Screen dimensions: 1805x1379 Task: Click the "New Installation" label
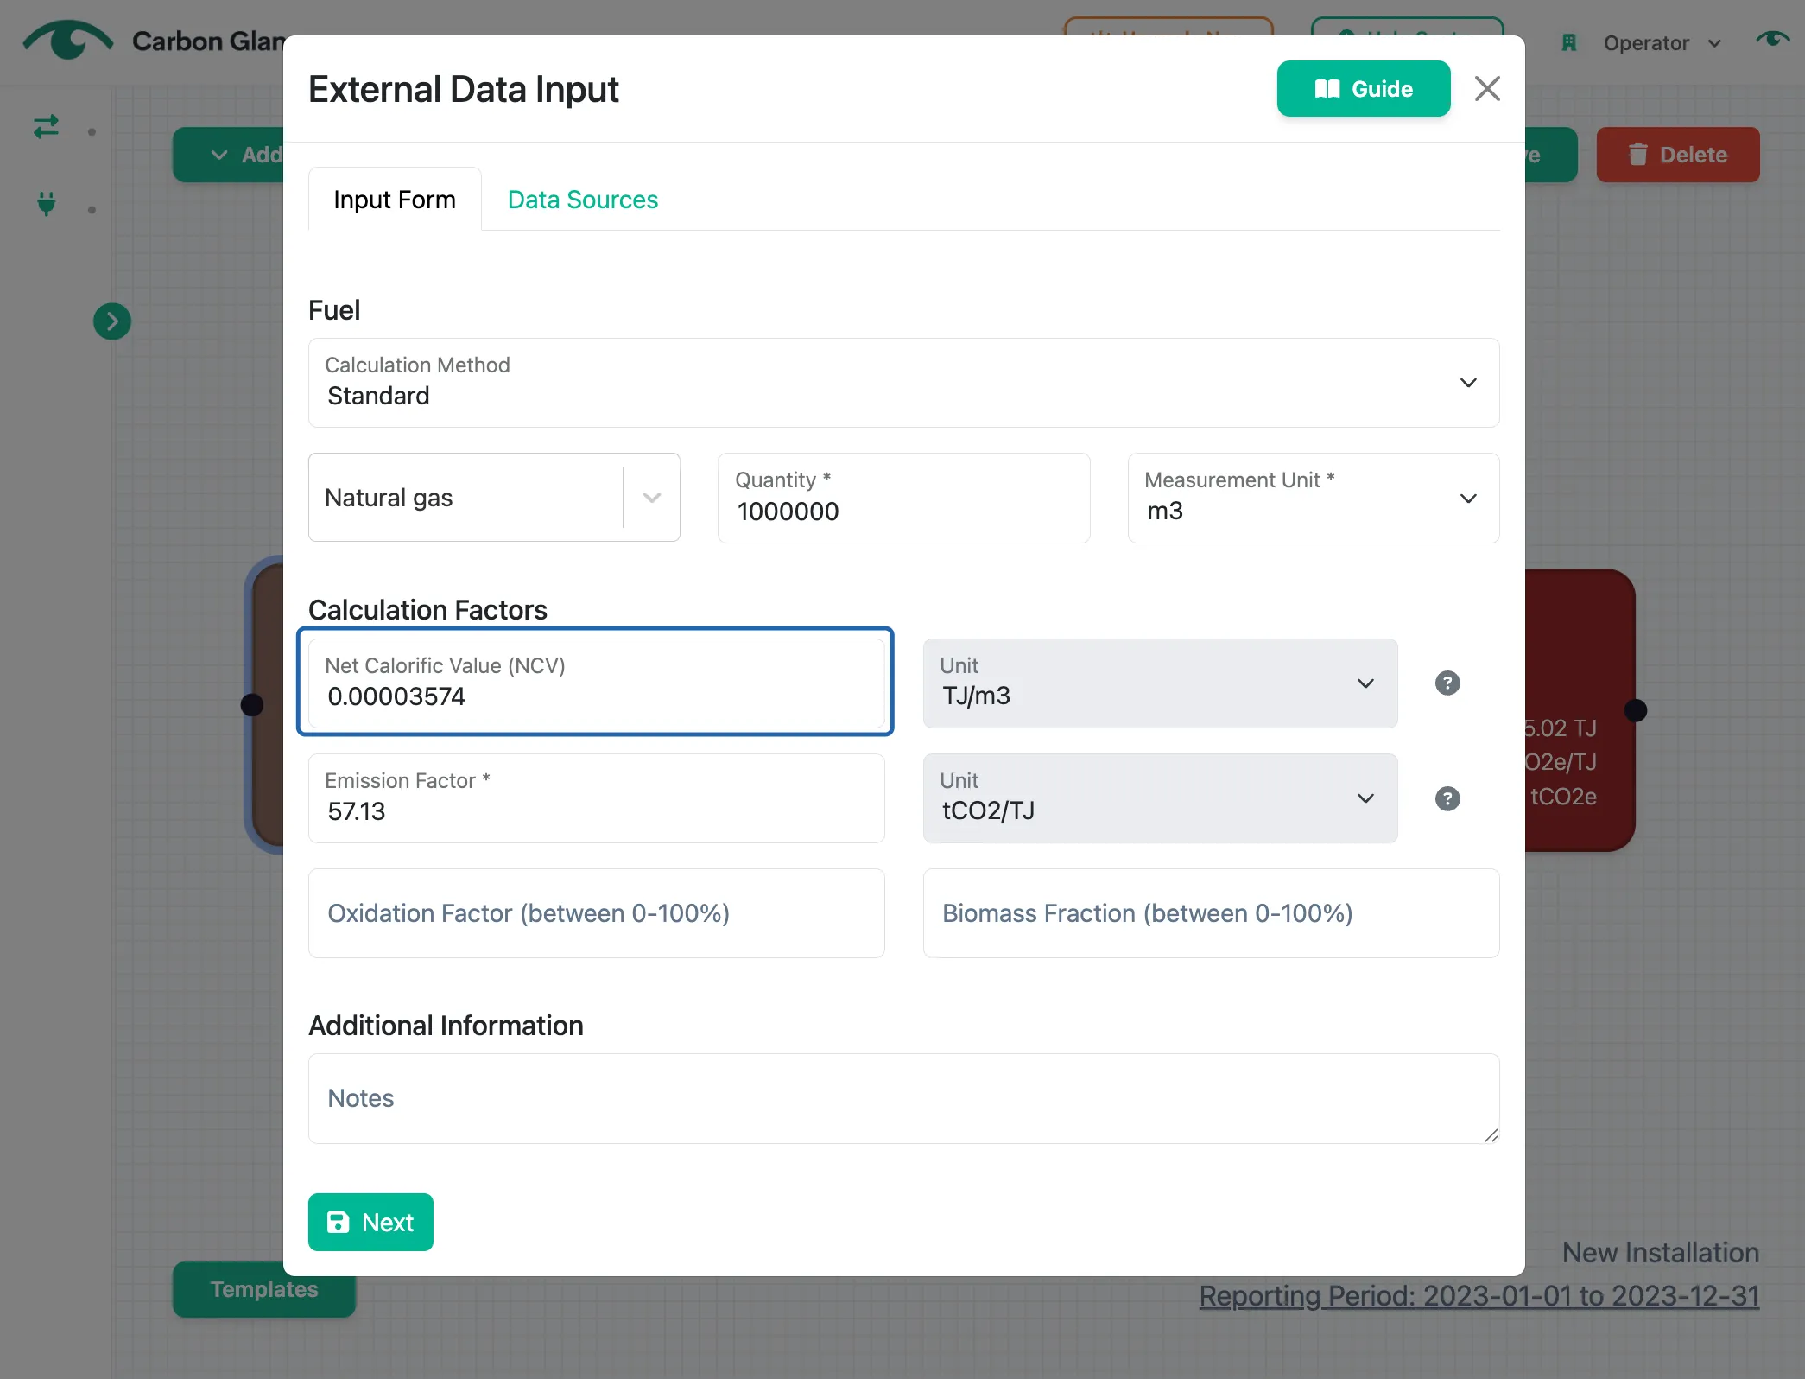coord(1660,1253)
